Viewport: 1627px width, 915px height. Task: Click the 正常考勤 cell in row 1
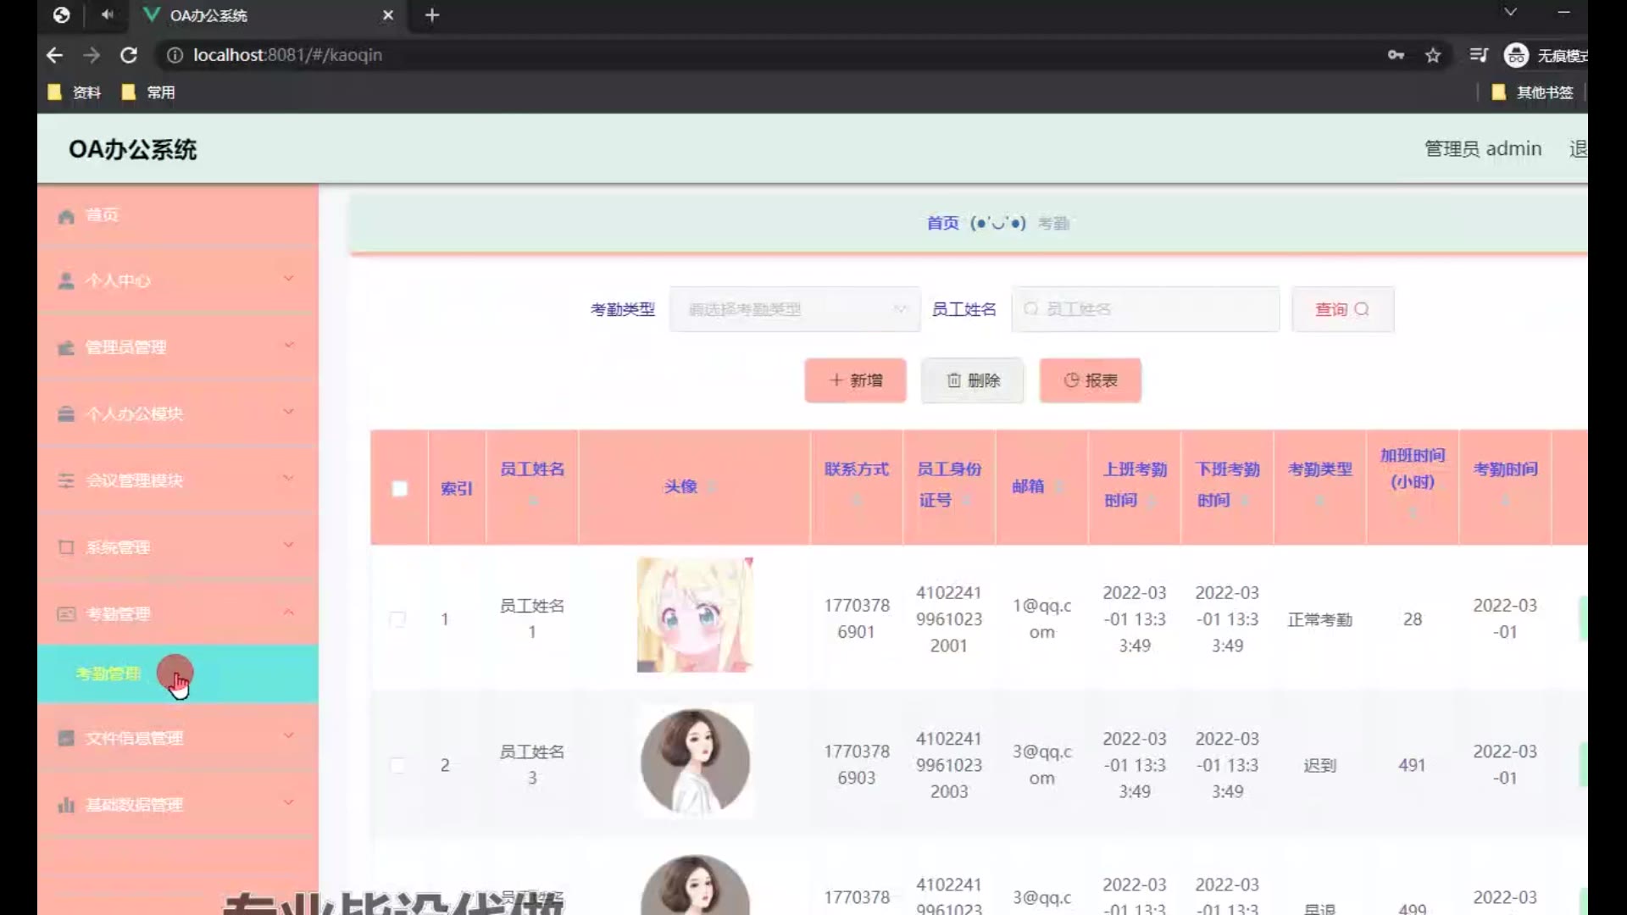click(1320, 620)
